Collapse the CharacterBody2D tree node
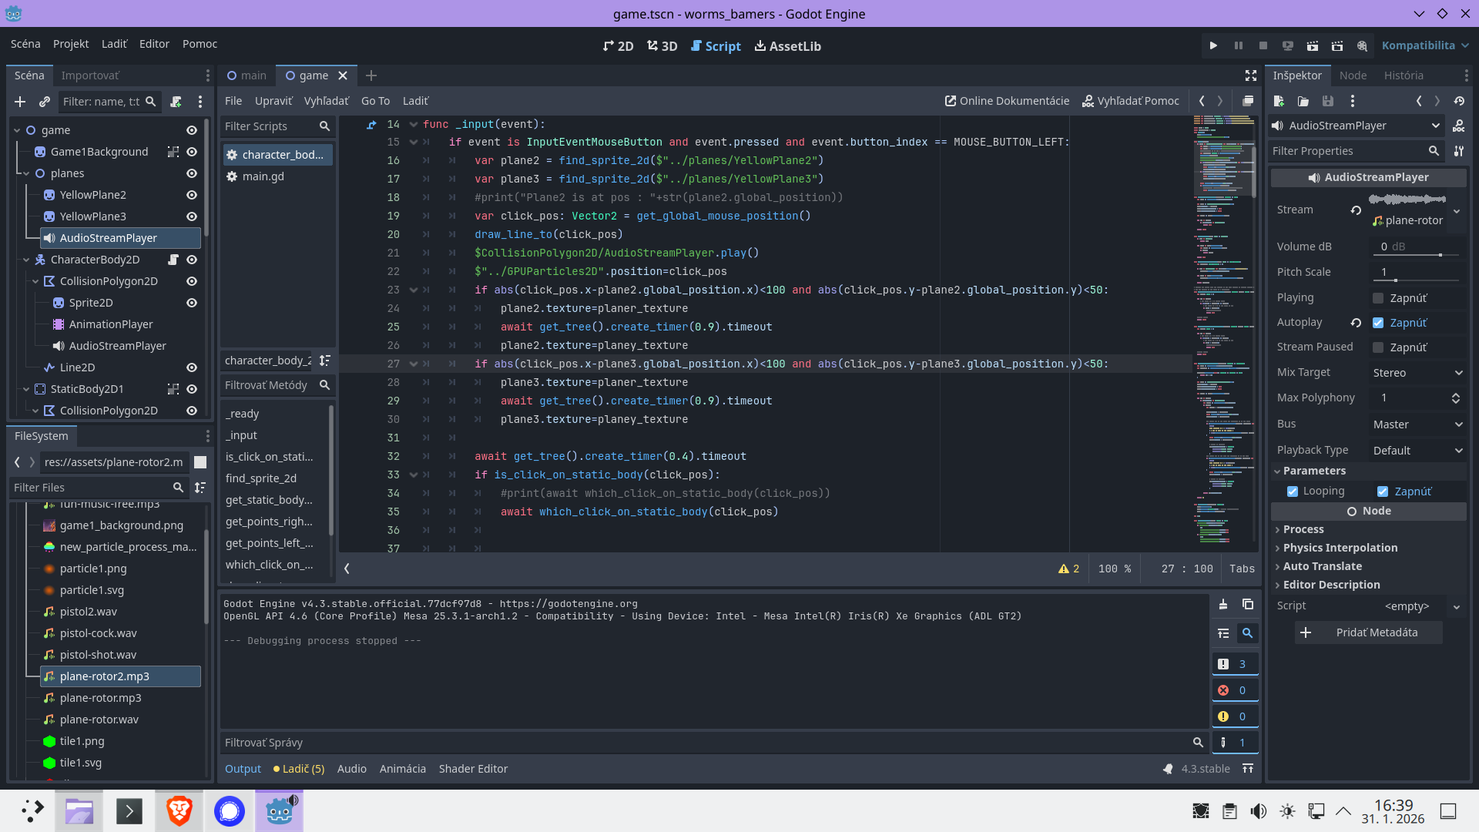1479x832 pixels. click(26, 260)
